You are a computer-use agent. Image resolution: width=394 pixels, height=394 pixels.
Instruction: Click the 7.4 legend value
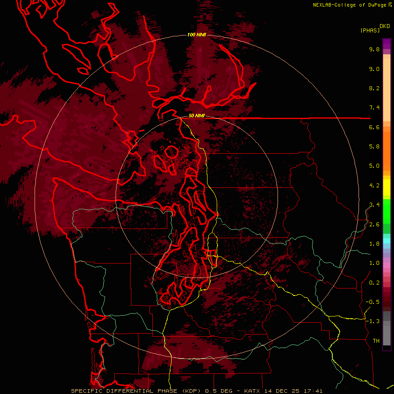click(x=374, y=108)
